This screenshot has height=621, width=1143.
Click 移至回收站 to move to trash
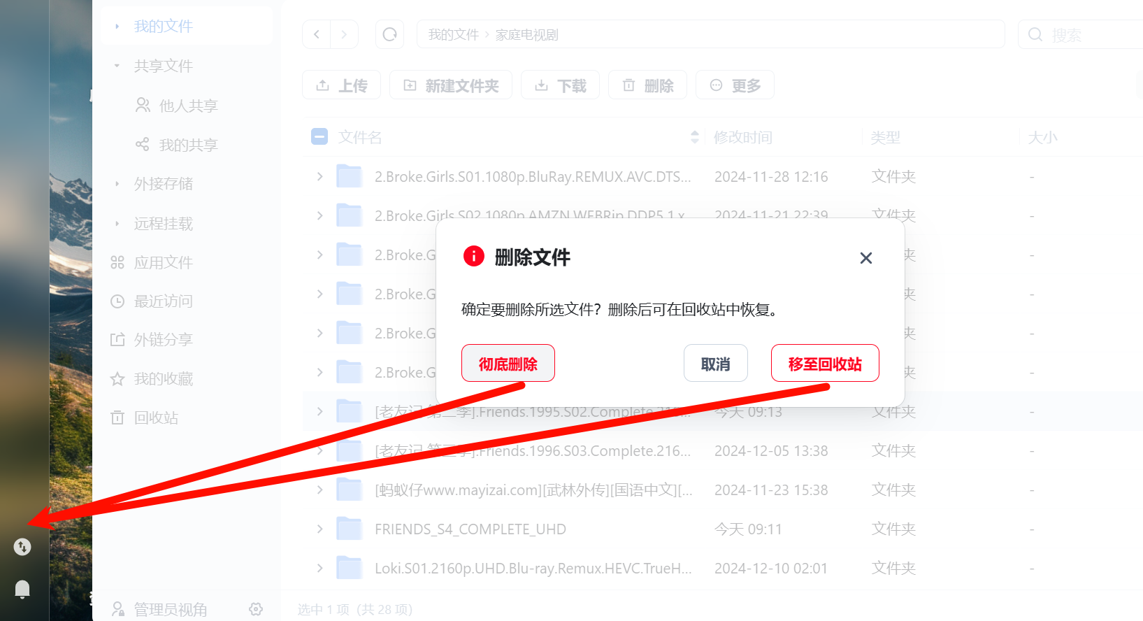click(x=825, y=363)
